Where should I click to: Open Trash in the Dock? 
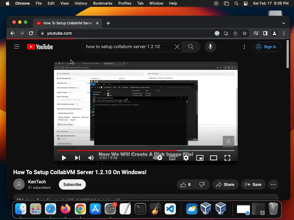pos(273,209)
